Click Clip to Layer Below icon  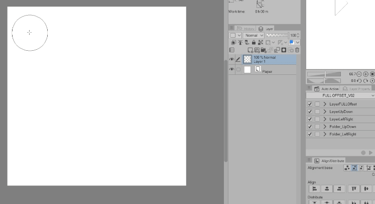pyautogui.click(x=233, y=42)
